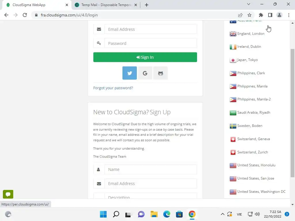Bookmark this page with the star icon
The width and height of the screenshot is (295, 221).
(249, 15)
